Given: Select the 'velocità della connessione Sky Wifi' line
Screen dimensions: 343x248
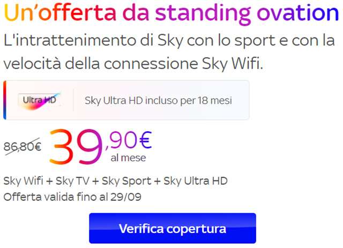Looking at the screenshot, I should pyautogui.click(x=133, y=64).
